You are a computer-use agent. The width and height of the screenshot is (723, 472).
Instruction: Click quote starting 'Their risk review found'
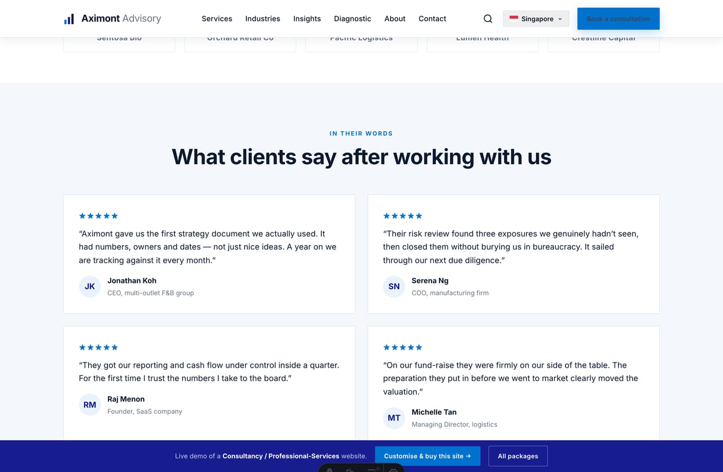[511, 247]
